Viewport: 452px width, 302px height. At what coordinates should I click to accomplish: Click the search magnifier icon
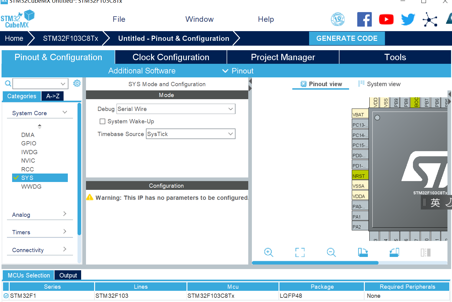pos(8,83)
